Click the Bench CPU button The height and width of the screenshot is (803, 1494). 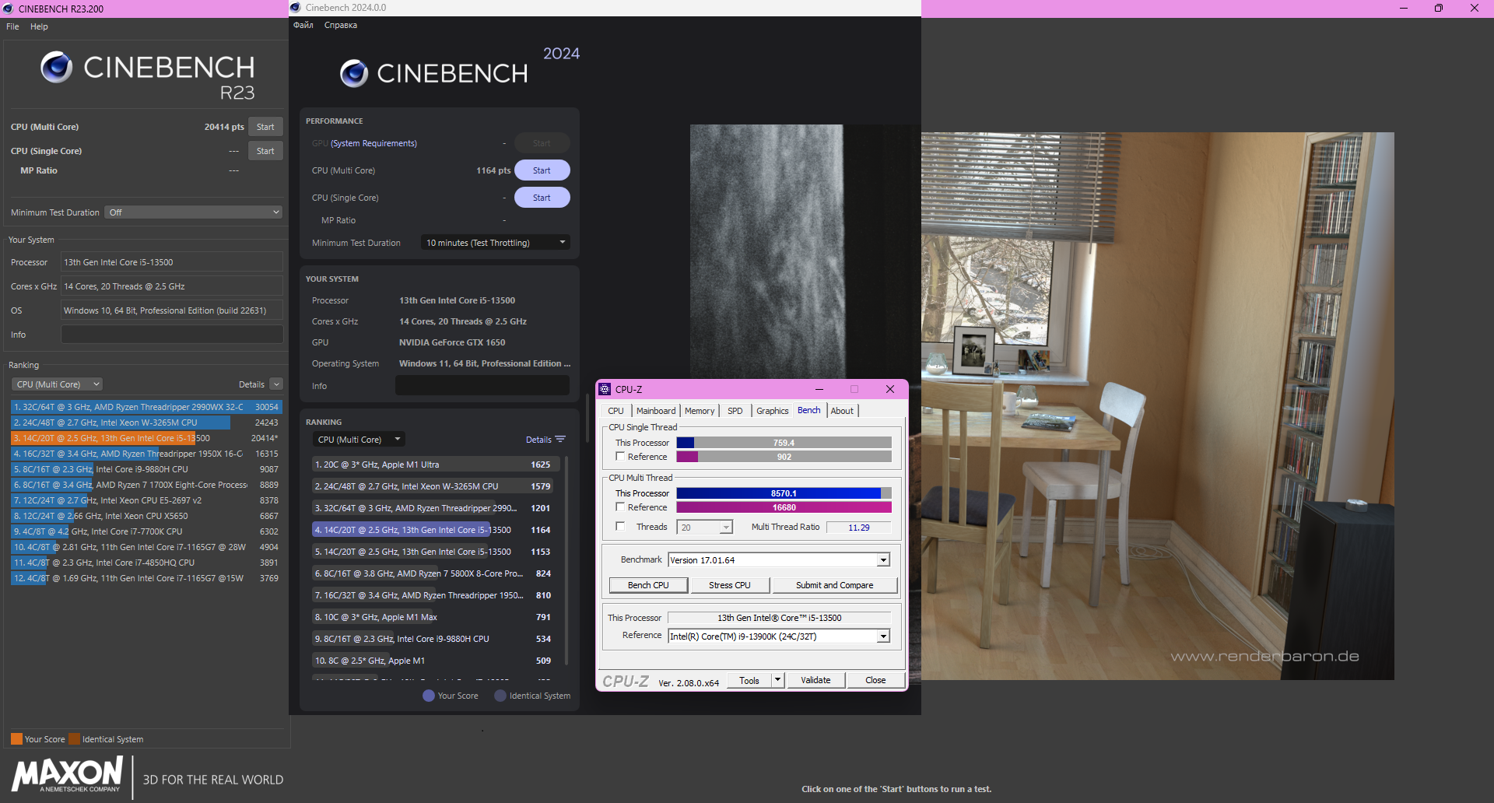(648, 585)
